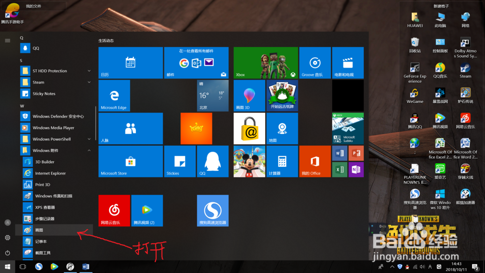485x273 pixels.
Task: Open the 腾讯视频 (2) tile
Action: pyautogui.click(x=147, y=210)
